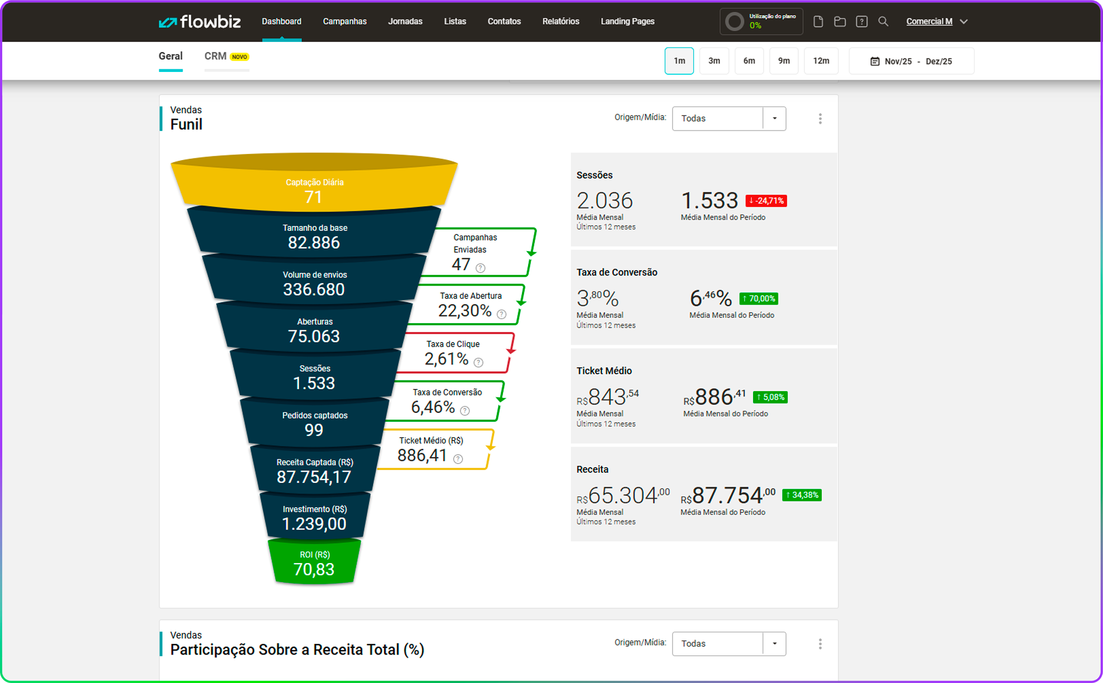1103x683 pixels.
Task: Click help icon beside Campanhas Enviadas 47
Action: coord(480,268)
